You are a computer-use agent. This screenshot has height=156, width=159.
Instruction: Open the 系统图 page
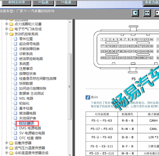pos(24,64)
